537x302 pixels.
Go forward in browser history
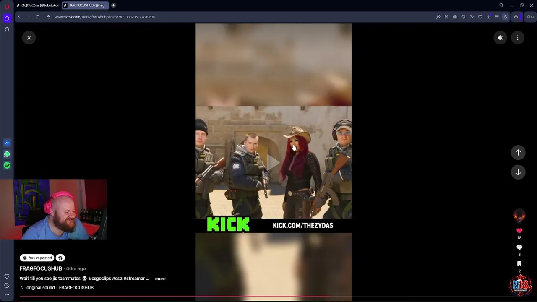tap(29, 17)
